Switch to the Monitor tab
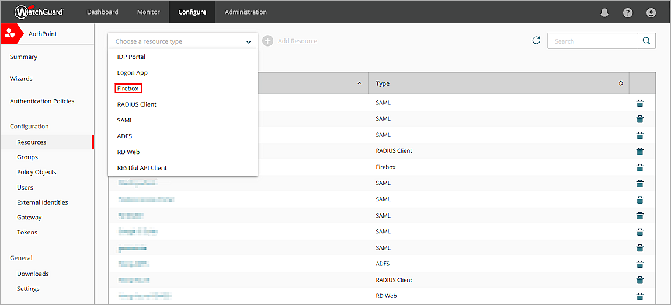 (x=148, y=12)
